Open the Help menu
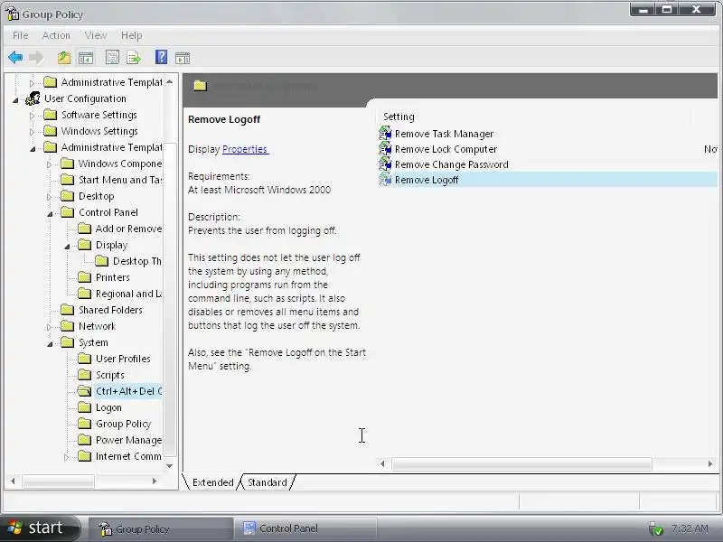The image size is (723, 542). pos(131,35)
